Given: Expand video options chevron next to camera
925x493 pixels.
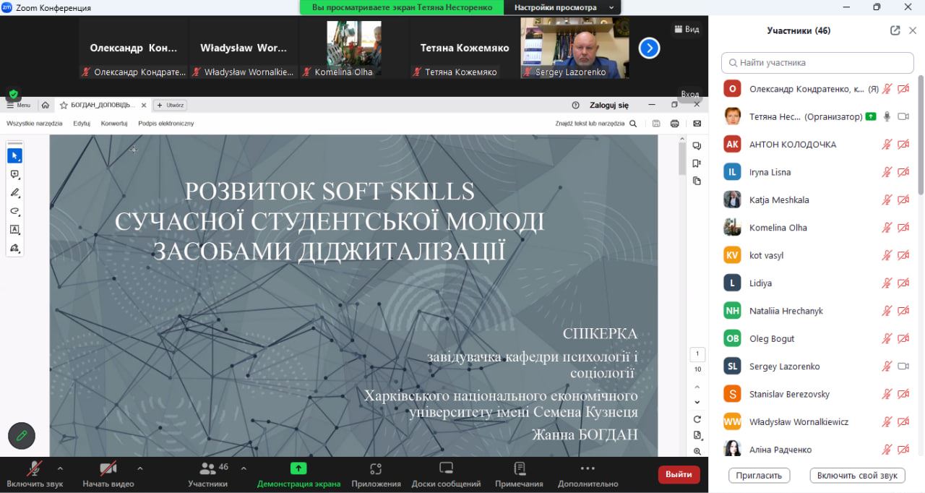Looking at the screenshot, I should point(140,468).
